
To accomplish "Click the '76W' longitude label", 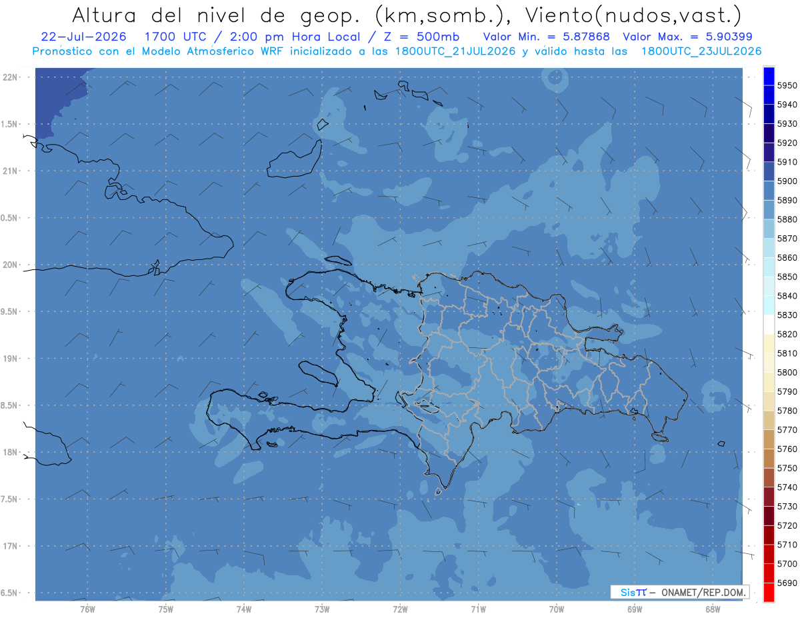I will click(x=87, y=609).
